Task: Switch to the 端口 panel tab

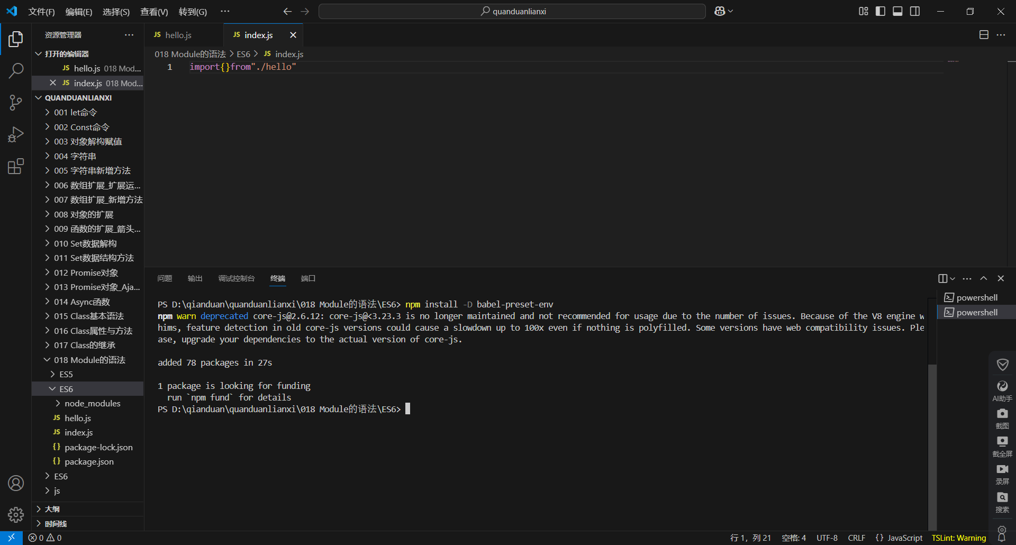Action: [308, 278]
